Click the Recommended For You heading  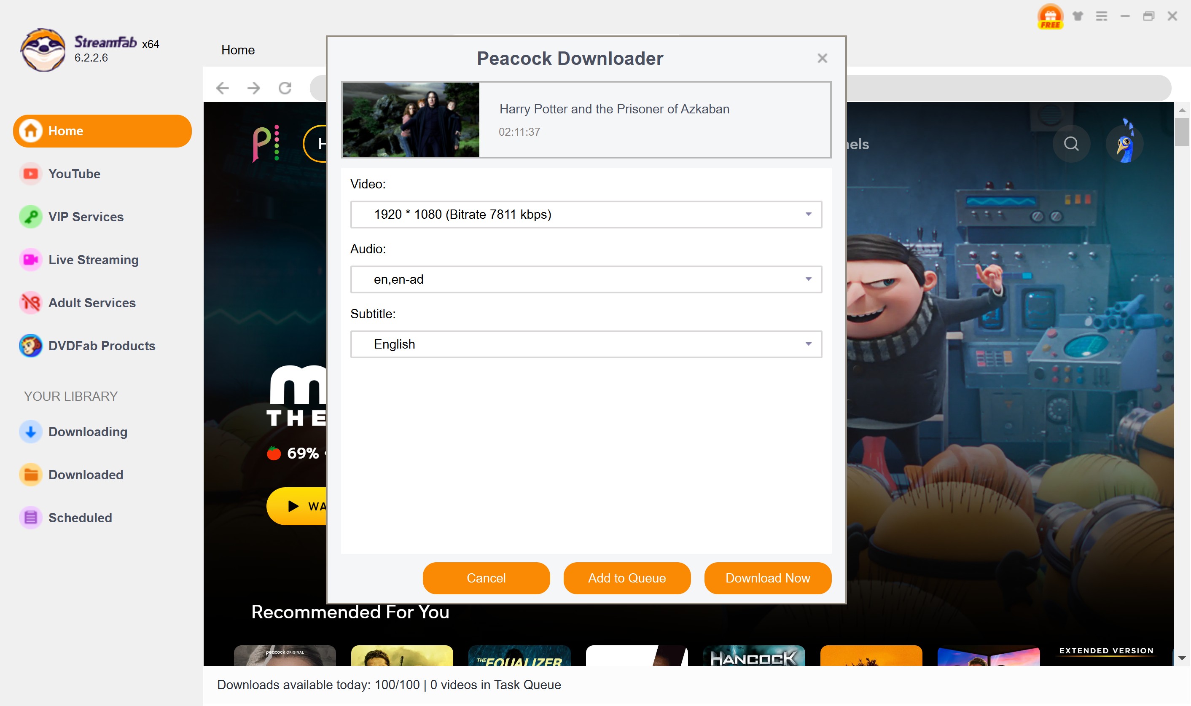click(350, 612)
